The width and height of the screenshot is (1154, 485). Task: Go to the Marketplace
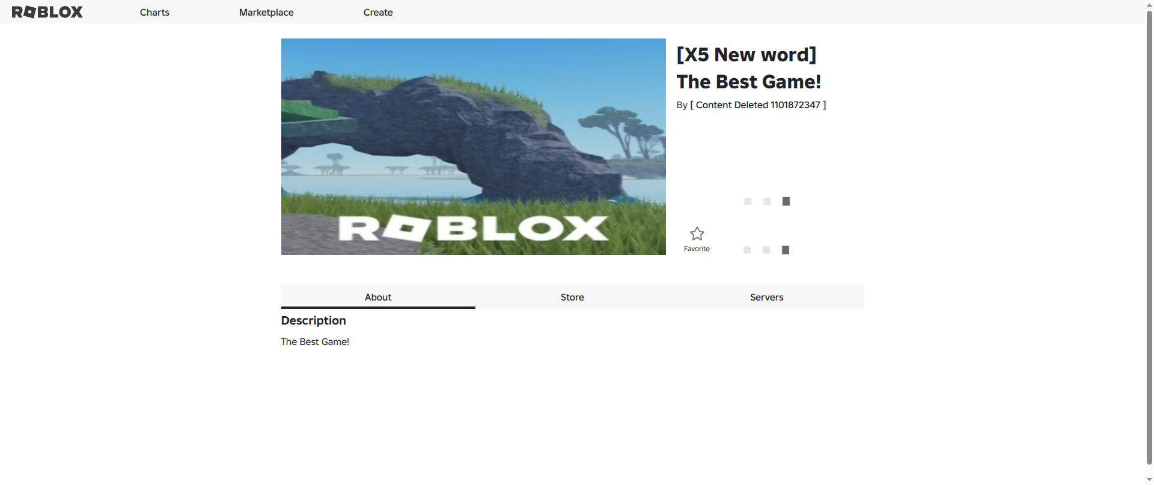[266, 12]
